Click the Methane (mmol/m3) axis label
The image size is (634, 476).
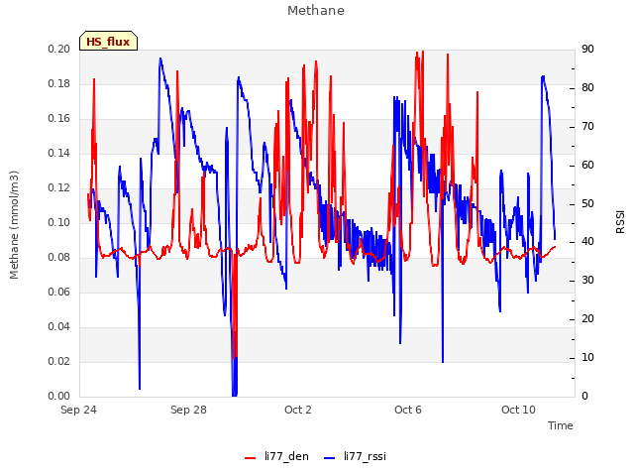(x=14, y=225)
